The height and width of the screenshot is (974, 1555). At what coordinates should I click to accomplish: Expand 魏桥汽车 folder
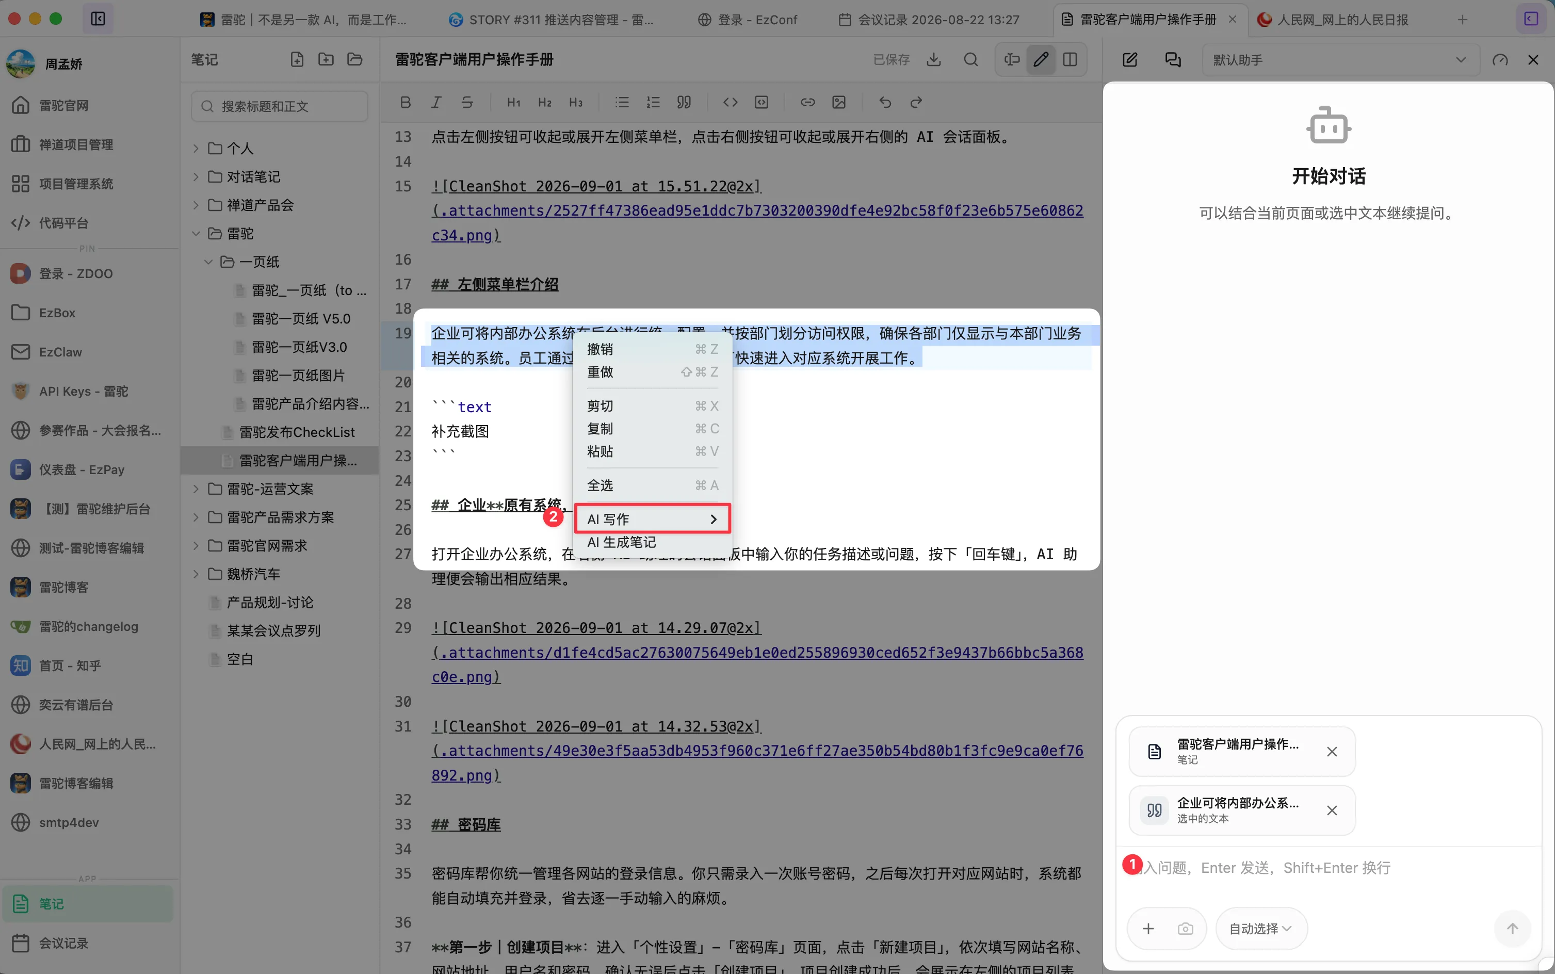[x=196, y=574]
